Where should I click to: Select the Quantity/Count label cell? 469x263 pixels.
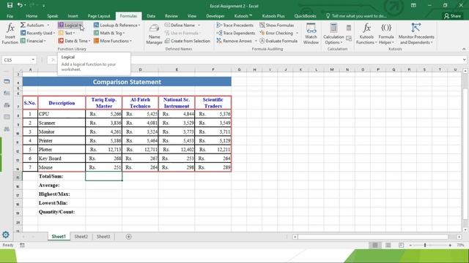pos(62,212)
